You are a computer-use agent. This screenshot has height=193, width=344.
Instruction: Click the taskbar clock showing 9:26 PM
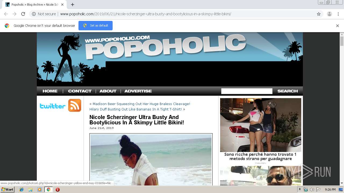(x=330, y=190)
